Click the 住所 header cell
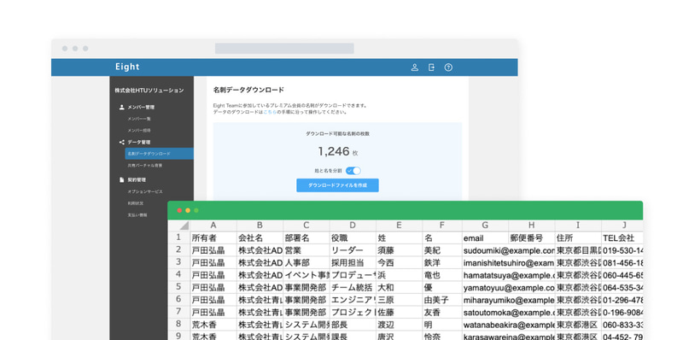Viewport: 683px width, 340px height. pyautogui.click(x=579, y=238)
